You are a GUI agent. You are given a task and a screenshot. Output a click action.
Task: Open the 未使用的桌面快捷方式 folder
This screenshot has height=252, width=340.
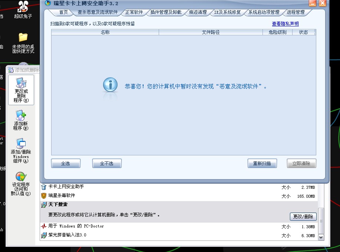[23, 43]
